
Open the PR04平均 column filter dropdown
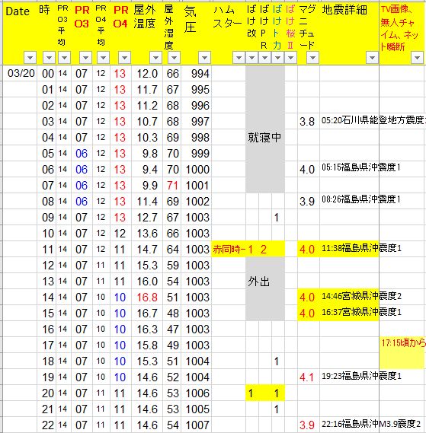coord(103,58)
